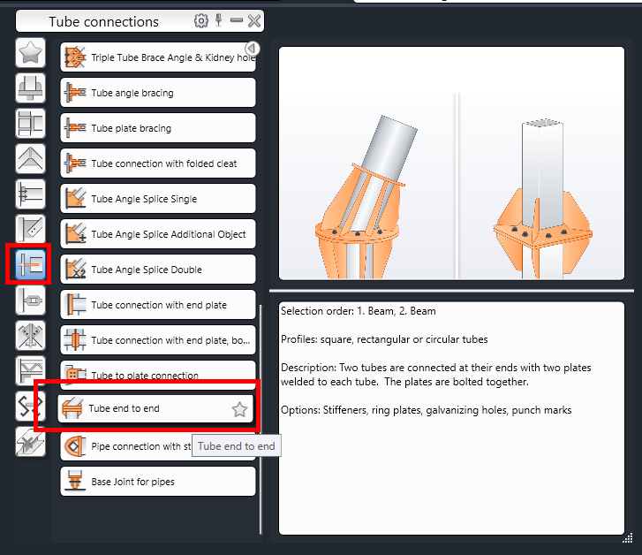
Task: Click the Triple Tube Brace Angle icon
Action: 75,57
